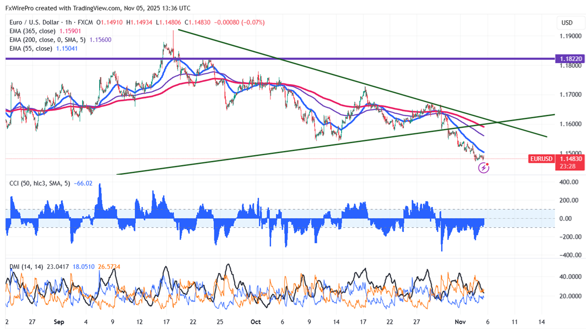This screenshot has width=586, height=329.
Task: Select EMA 365 value 1.15901
Action: point(70,31)
